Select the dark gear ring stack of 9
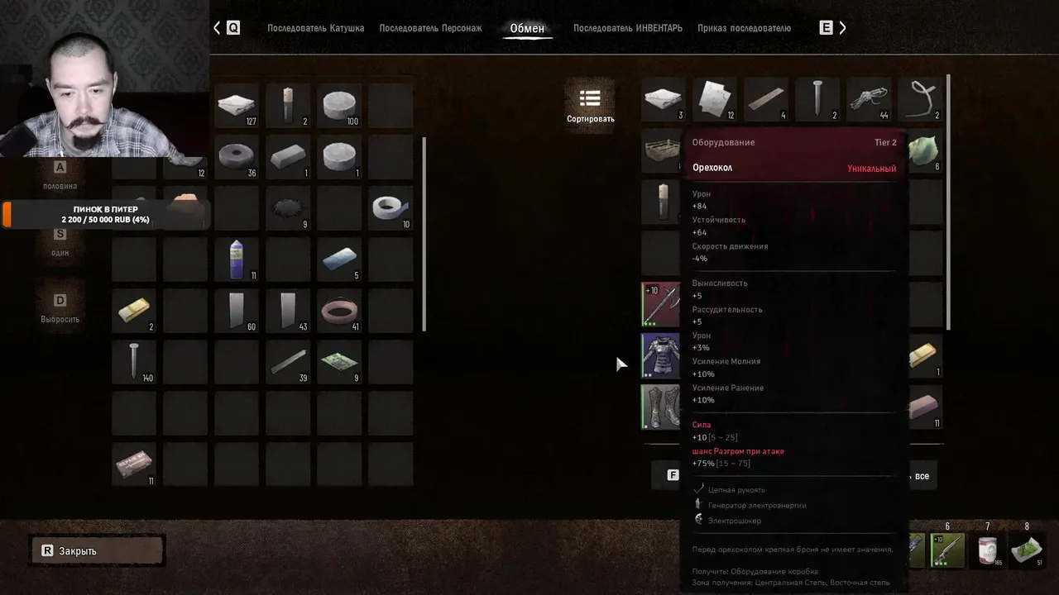 [288, 207]
